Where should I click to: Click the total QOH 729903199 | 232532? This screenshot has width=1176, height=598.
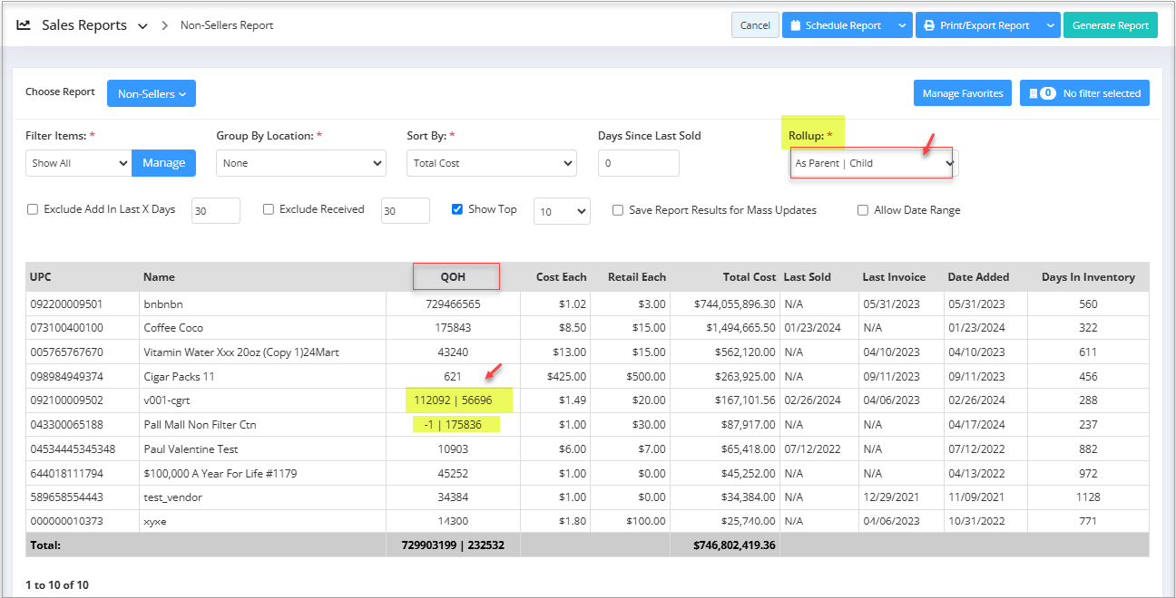[x=453, y=545]
